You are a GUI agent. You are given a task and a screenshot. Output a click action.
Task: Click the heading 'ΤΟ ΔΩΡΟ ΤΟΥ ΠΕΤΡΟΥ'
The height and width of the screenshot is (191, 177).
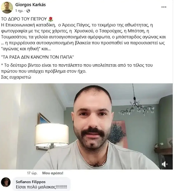pos(24,19)
